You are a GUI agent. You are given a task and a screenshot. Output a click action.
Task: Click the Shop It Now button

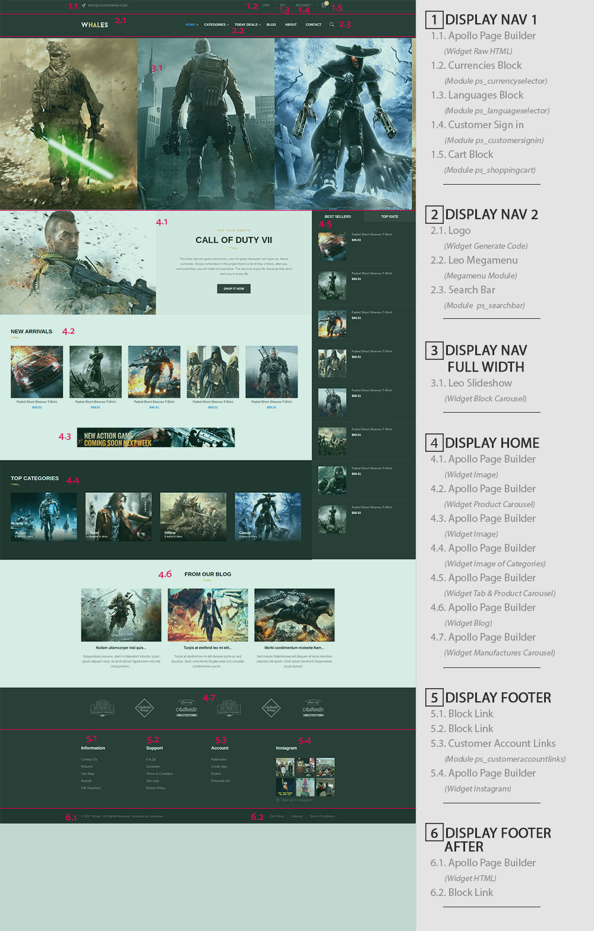(234, 289)
